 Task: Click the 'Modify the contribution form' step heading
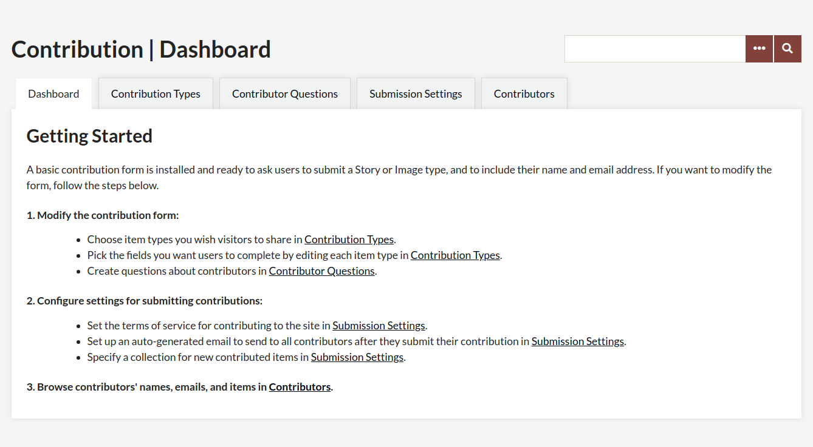[103, 215]
